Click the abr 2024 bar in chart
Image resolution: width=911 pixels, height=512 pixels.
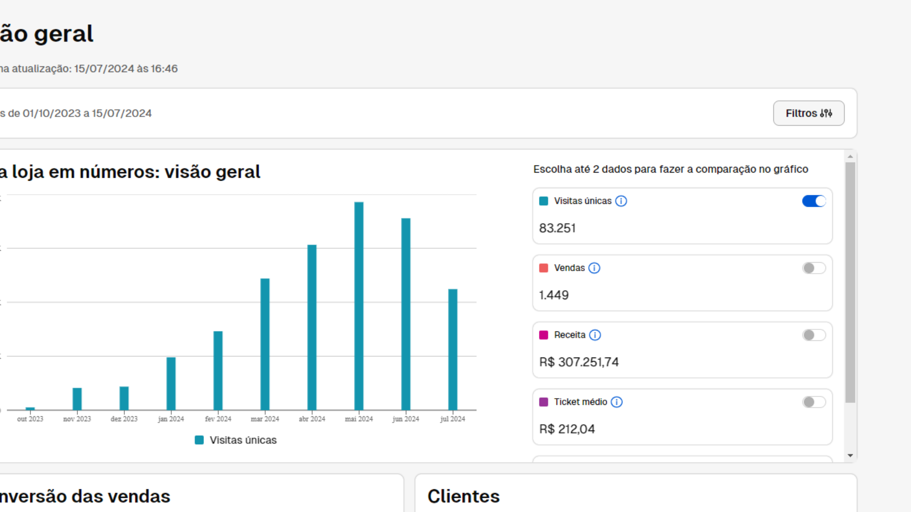tap(312, 327)
